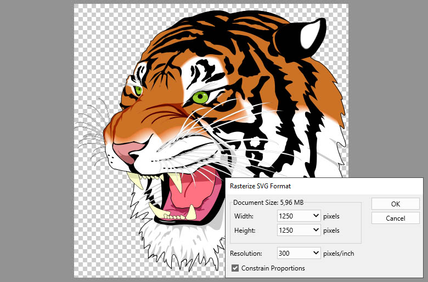Click the tiger's larger green eye

pos(200,97)
